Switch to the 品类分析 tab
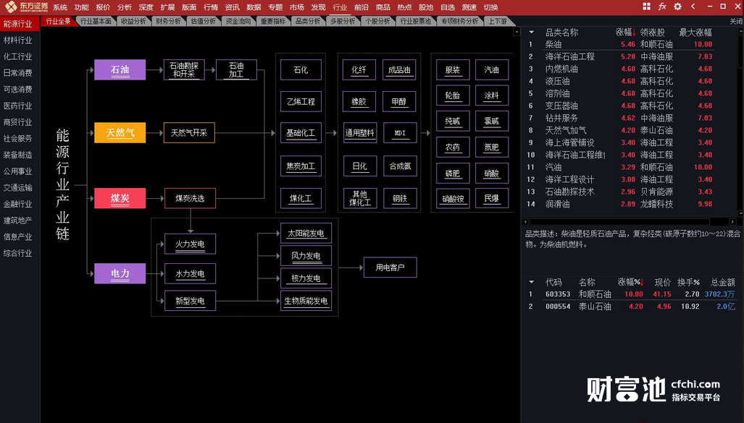Image resolution: width=744 pixels, height=423 pixels. pyautogui.click(x=308, y=21)
